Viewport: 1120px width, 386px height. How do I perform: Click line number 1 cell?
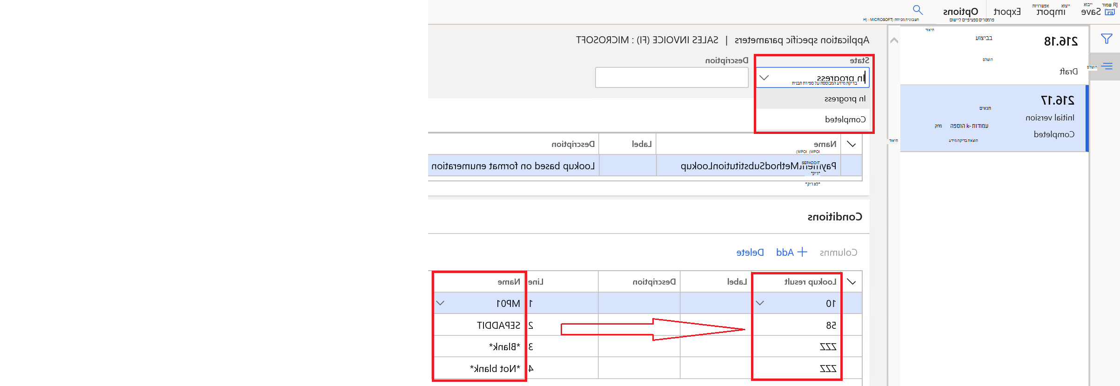click(x=562, y=303)
